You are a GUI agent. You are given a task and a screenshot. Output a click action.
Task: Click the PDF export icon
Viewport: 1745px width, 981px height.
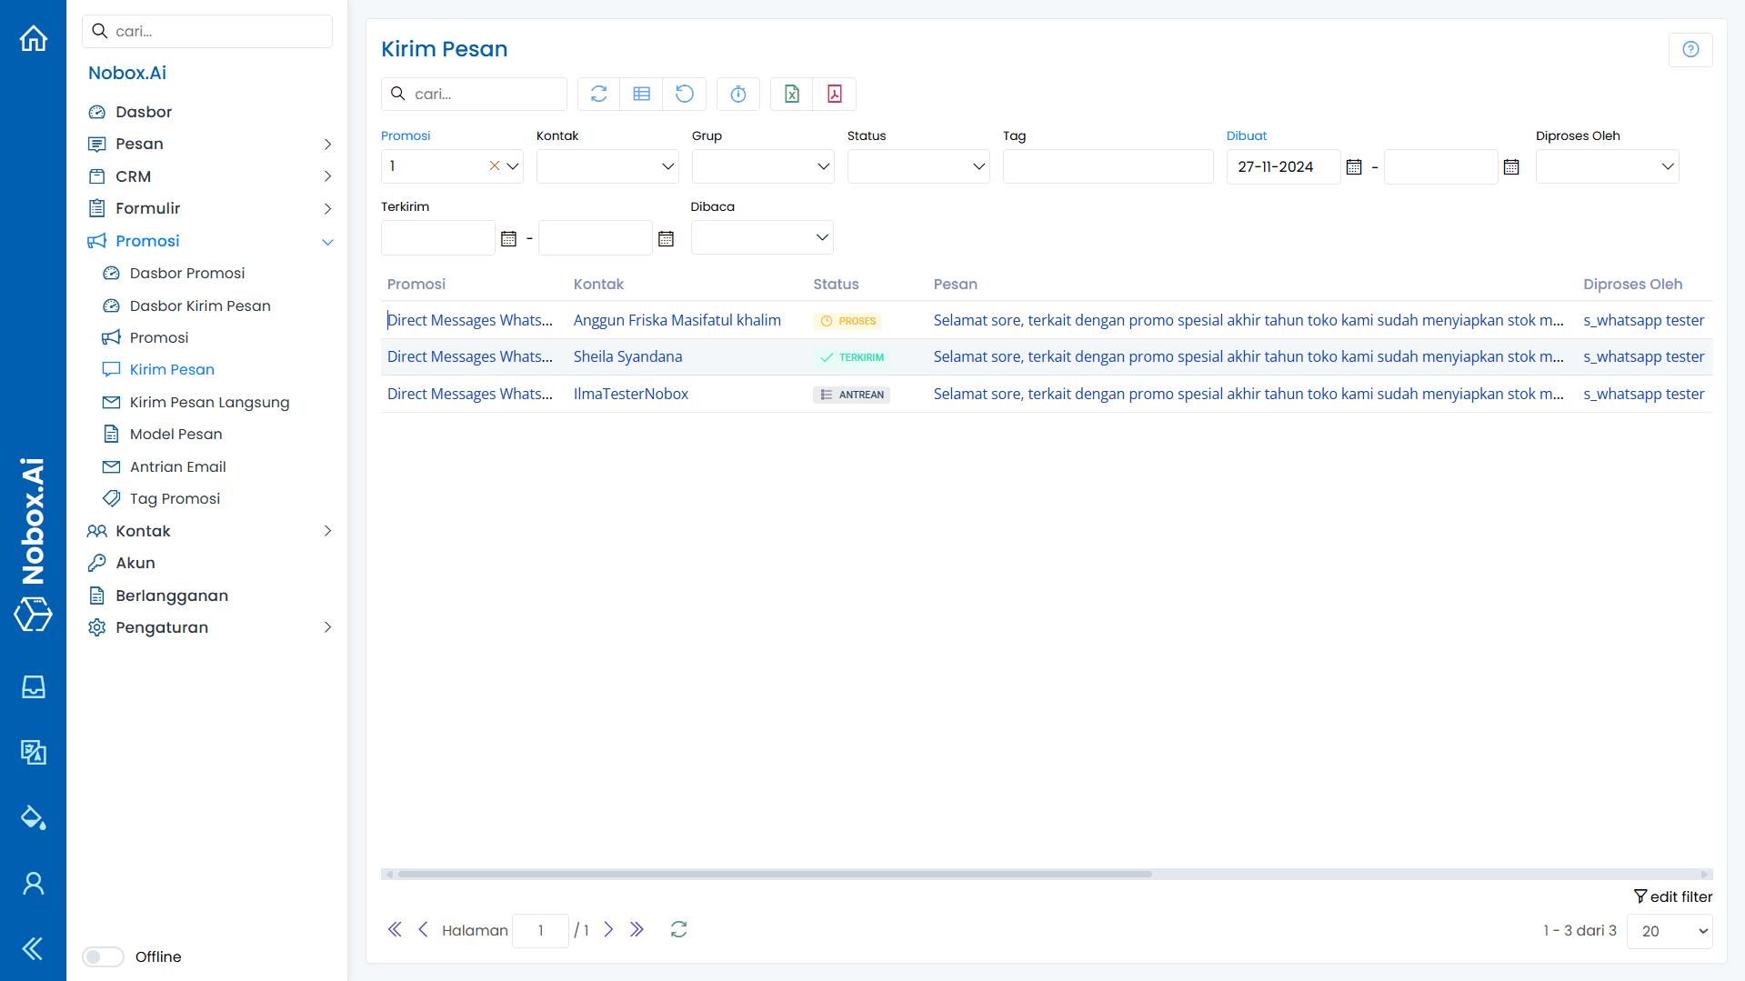pyautogui.click(x=834, y=94)
